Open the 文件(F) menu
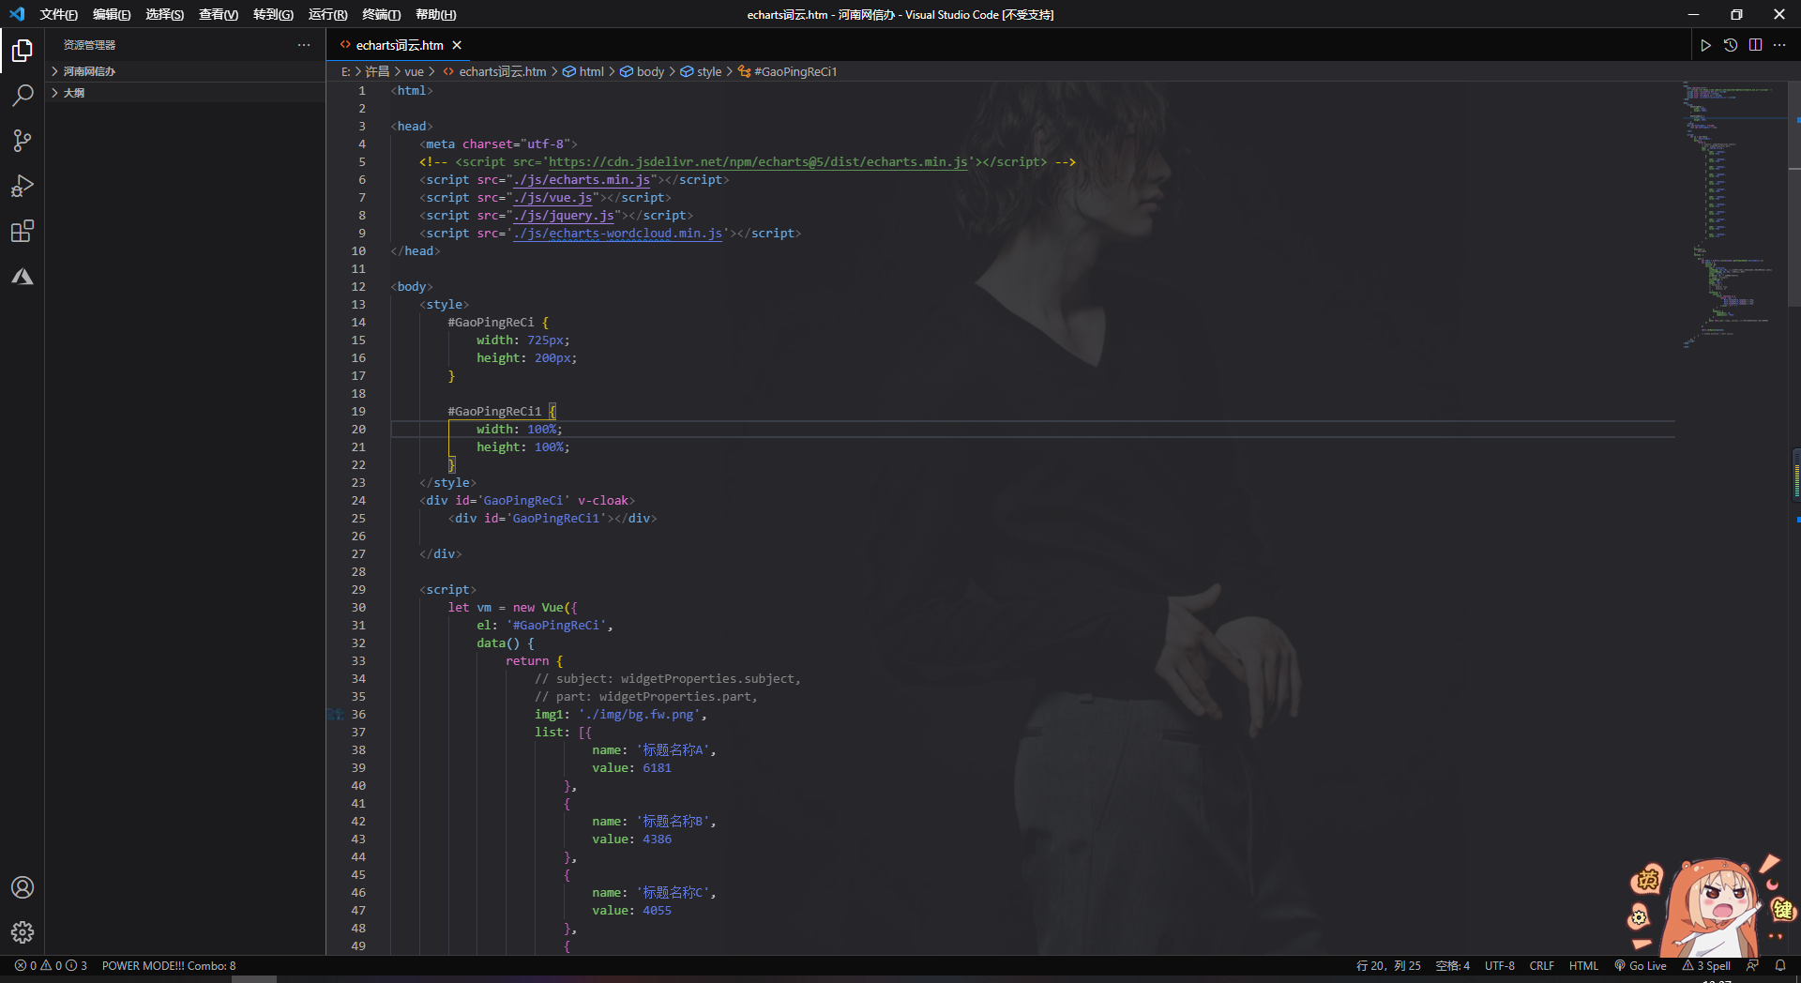 click(x=58, y=14)
